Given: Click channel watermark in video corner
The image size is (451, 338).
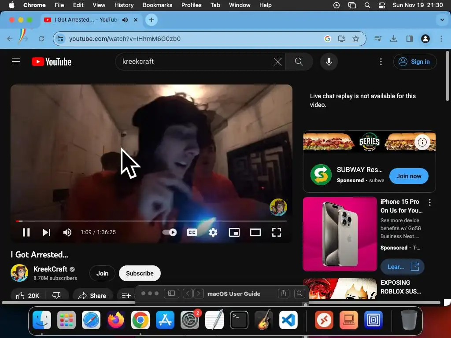Looking at the screenshot, I should pyautogui.click(x=278, y=207).
